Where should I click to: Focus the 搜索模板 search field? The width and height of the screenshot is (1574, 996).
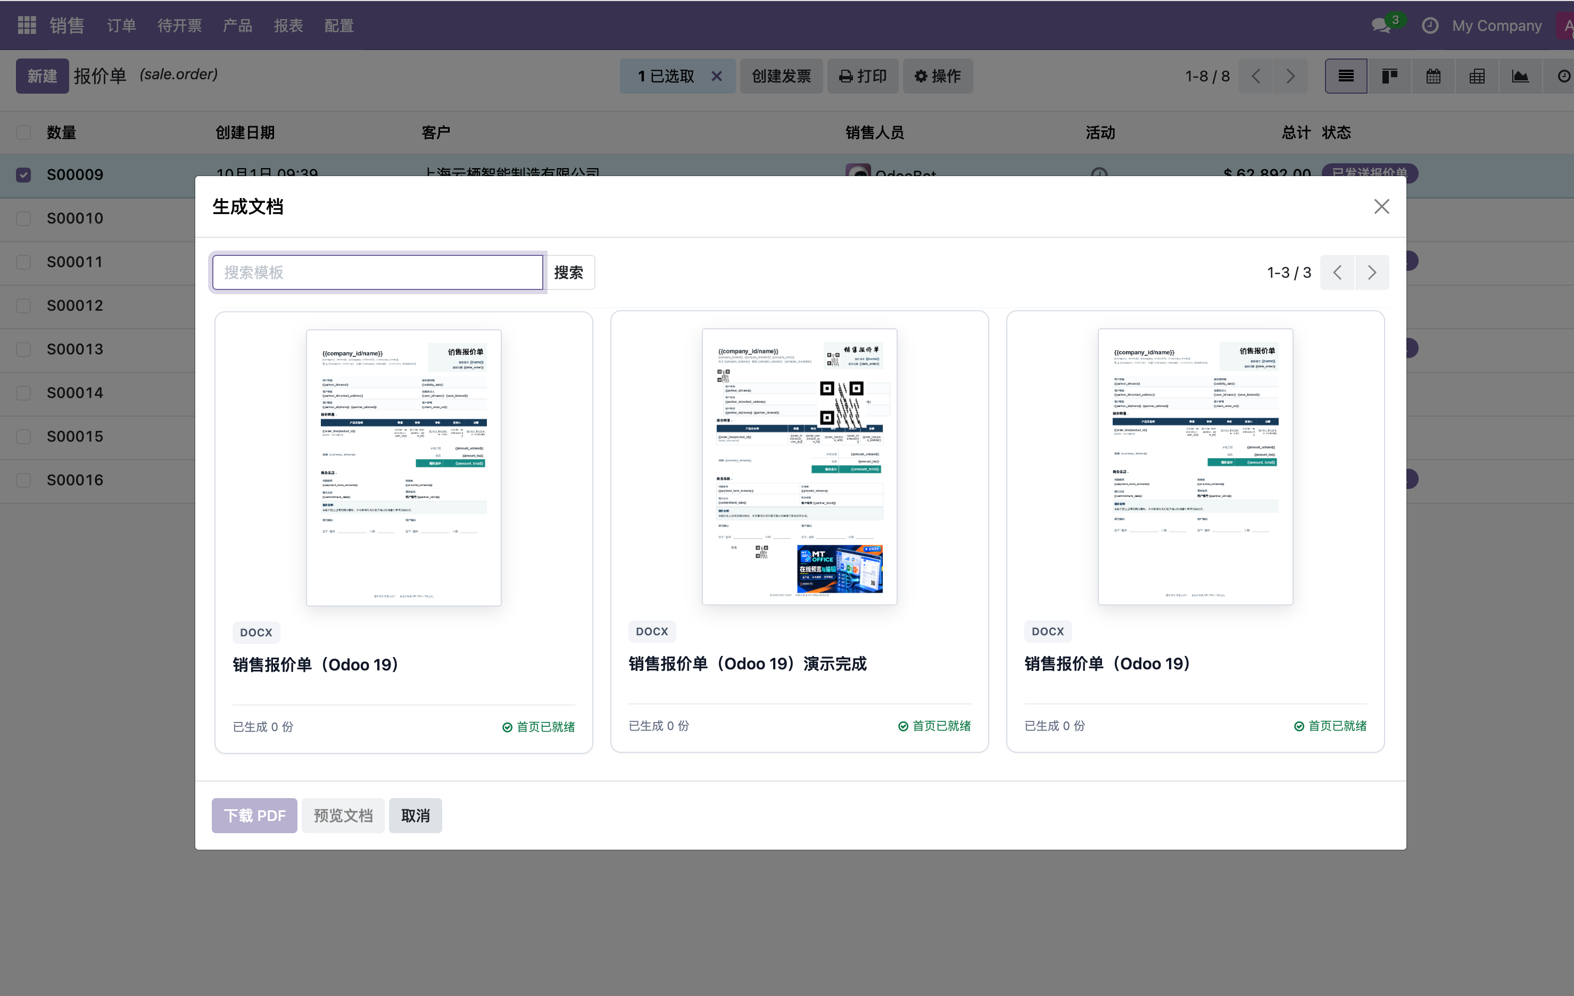pos(378,272)
